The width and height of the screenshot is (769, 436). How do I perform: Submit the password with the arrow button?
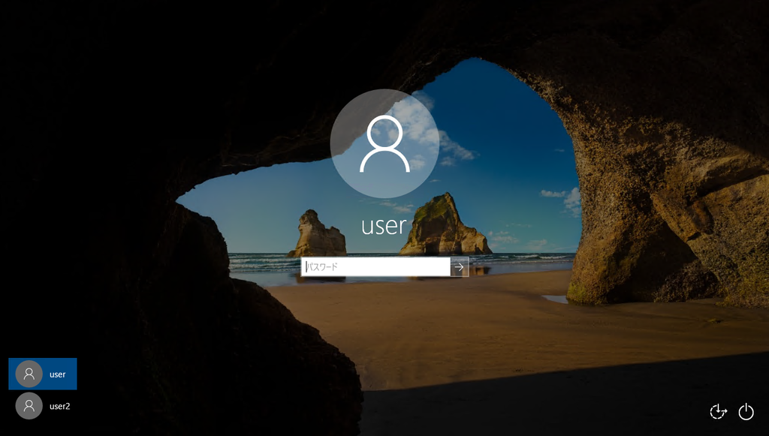point(460,267)
